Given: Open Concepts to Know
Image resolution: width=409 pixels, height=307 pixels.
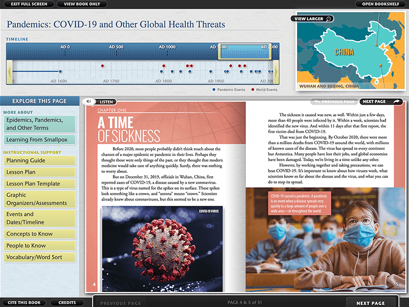Looking at the screenshot, I should pyautogui.click(x=40, y=234).
